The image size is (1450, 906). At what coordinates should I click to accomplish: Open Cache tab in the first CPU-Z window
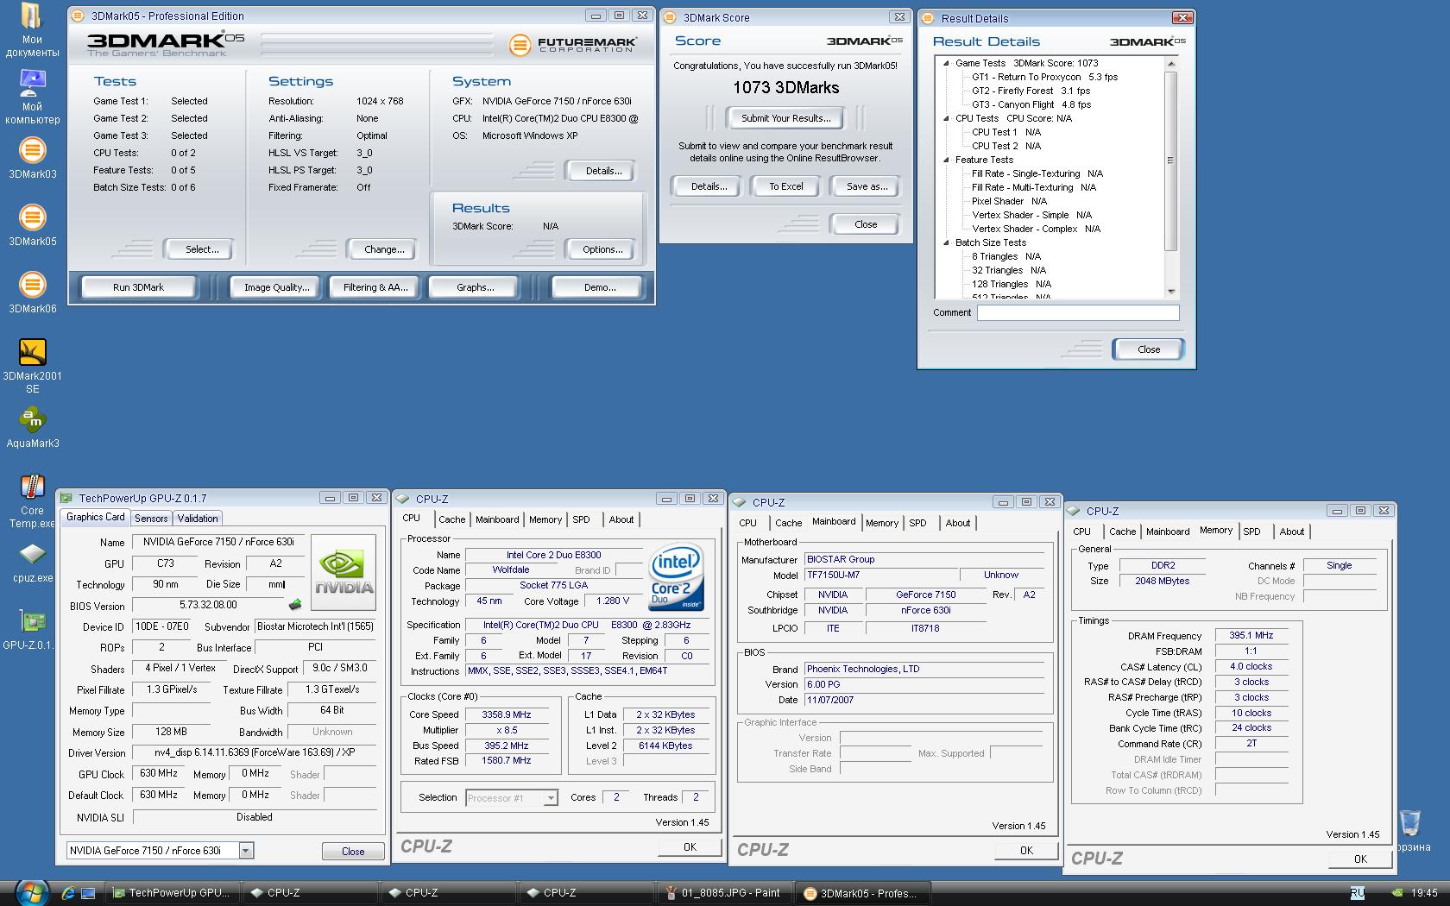451,519
